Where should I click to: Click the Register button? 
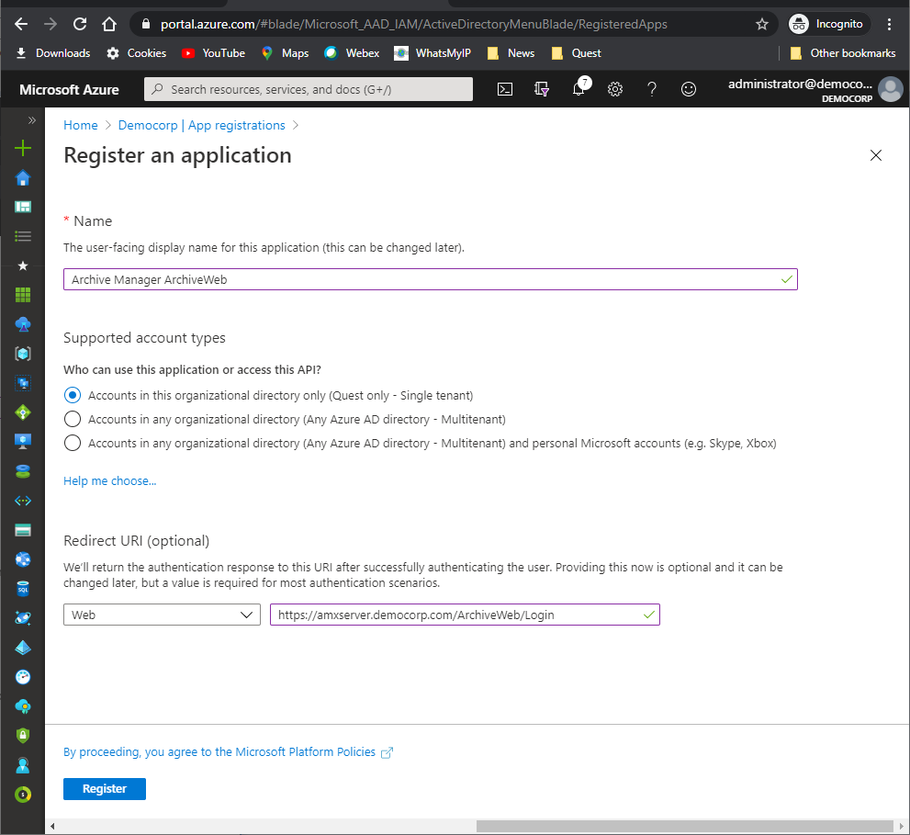[x=105, y=788]
